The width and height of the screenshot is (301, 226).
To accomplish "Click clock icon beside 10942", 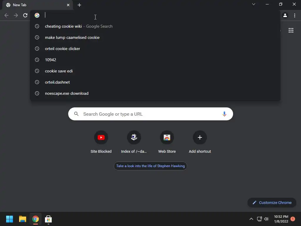I will point(37,60).
